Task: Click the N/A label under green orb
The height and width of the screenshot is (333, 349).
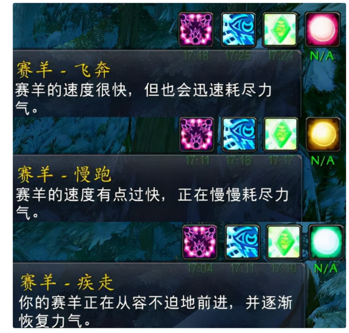Action: click(x=325, y=268)
